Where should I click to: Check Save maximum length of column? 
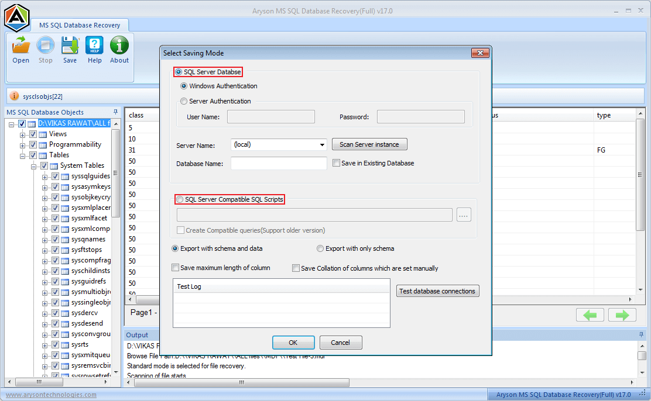click(x=175, y=267)
